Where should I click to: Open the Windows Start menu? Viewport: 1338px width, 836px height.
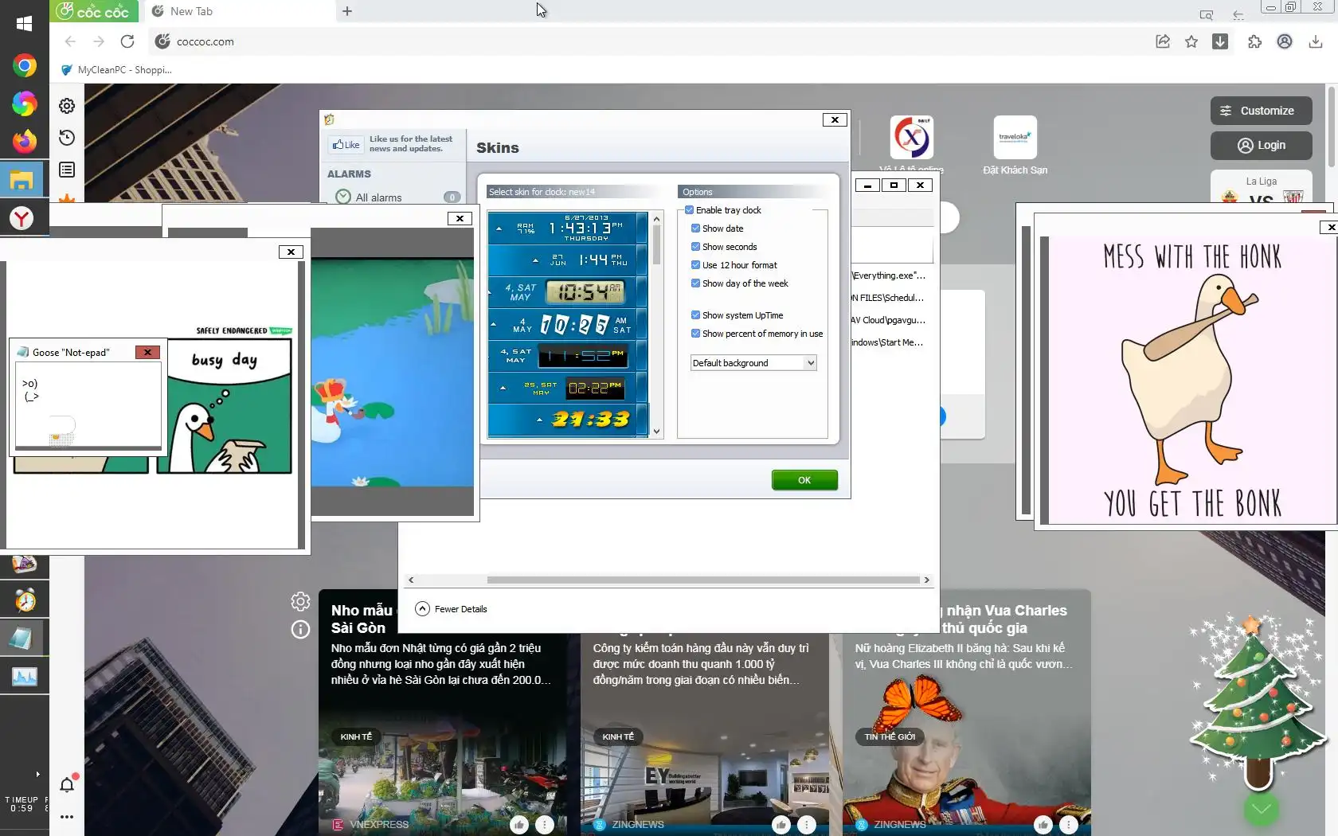click(24, 23)
